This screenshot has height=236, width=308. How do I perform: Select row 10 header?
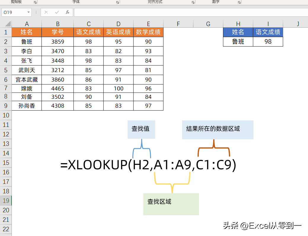[x=6, y=115]
